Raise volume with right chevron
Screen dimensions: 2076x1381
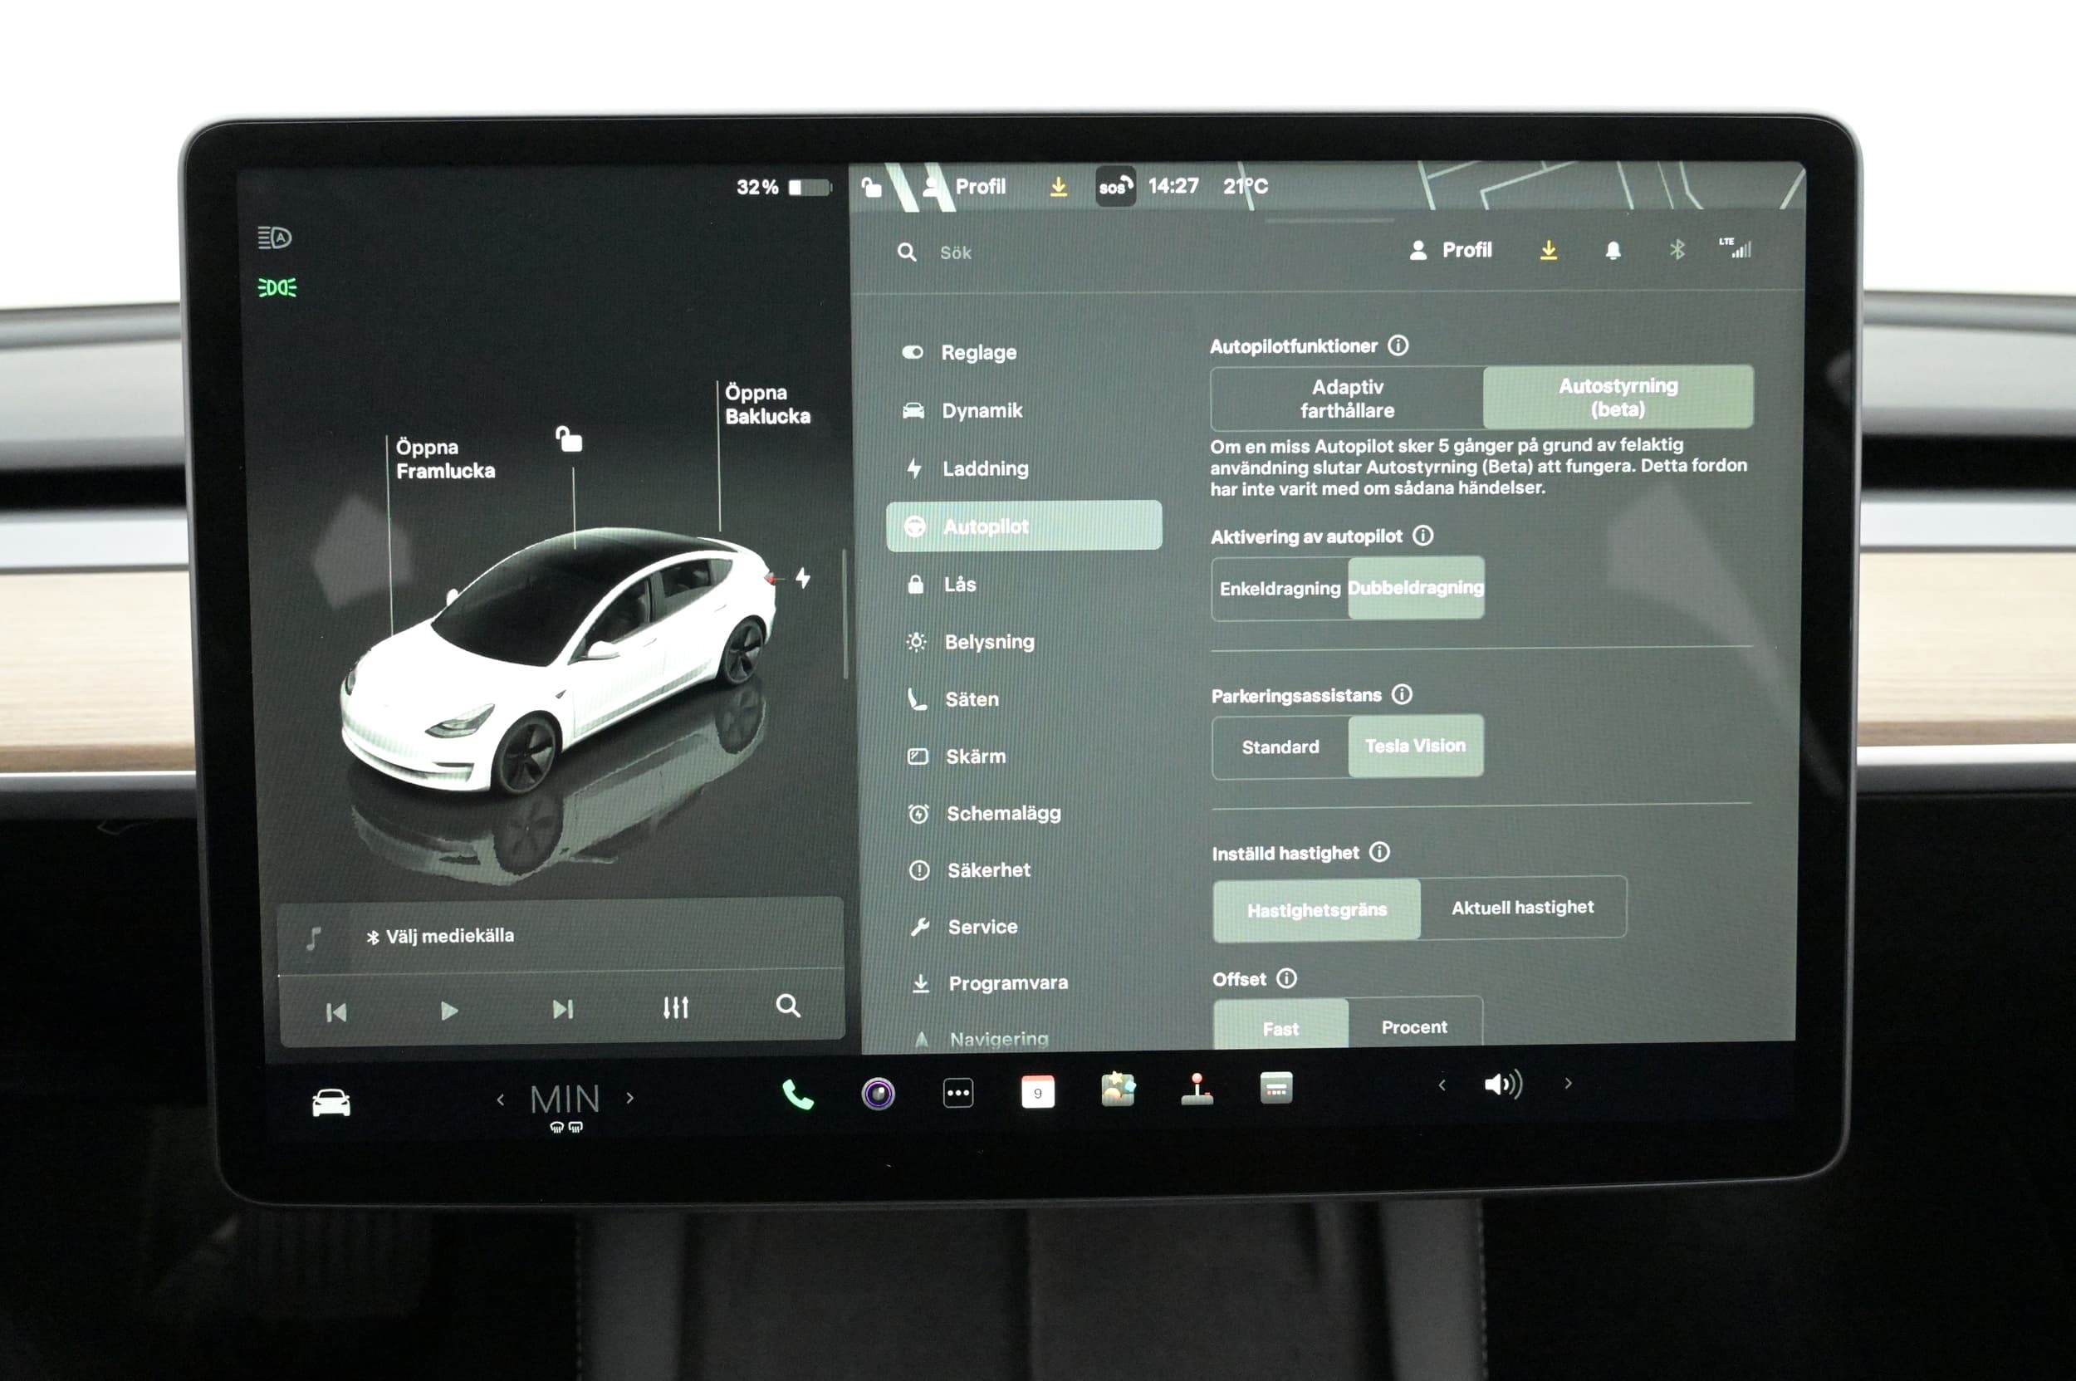pos(1568,1084)
